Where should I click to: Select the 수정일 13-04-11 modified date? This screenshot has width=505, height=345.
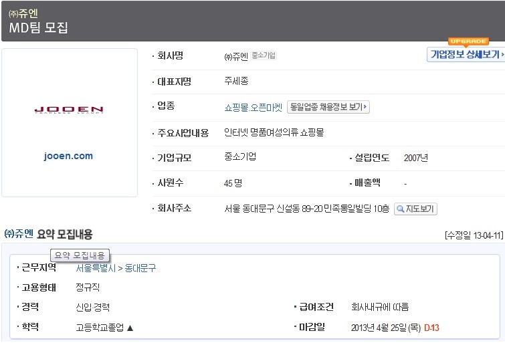point(474,235)
